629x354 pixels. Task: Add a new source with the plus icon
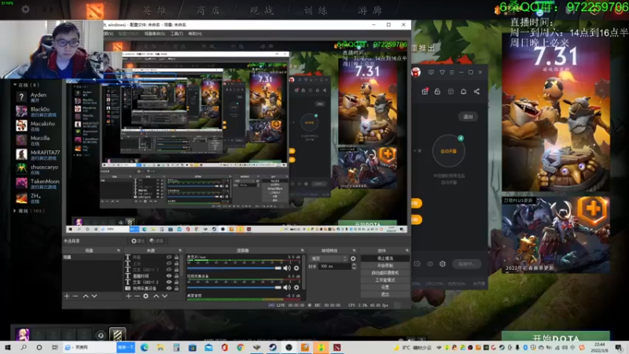click(128, 296)
